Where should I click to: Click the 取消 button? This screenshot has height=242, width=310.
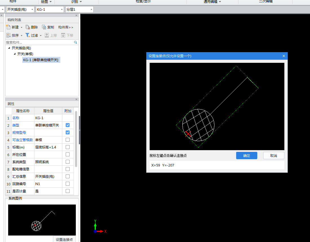click(x=274, y=156)
